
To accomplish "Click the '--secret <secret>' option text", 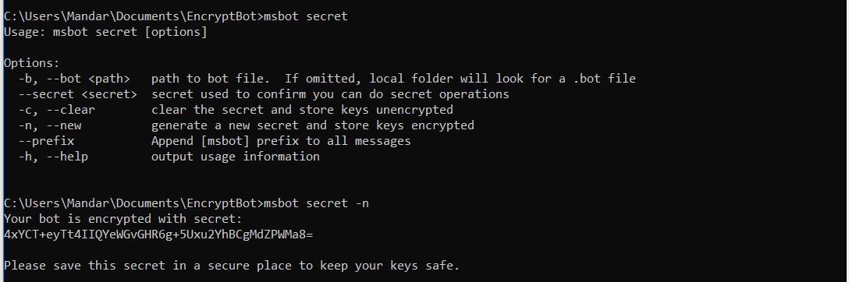I will [x=78, y=94].
